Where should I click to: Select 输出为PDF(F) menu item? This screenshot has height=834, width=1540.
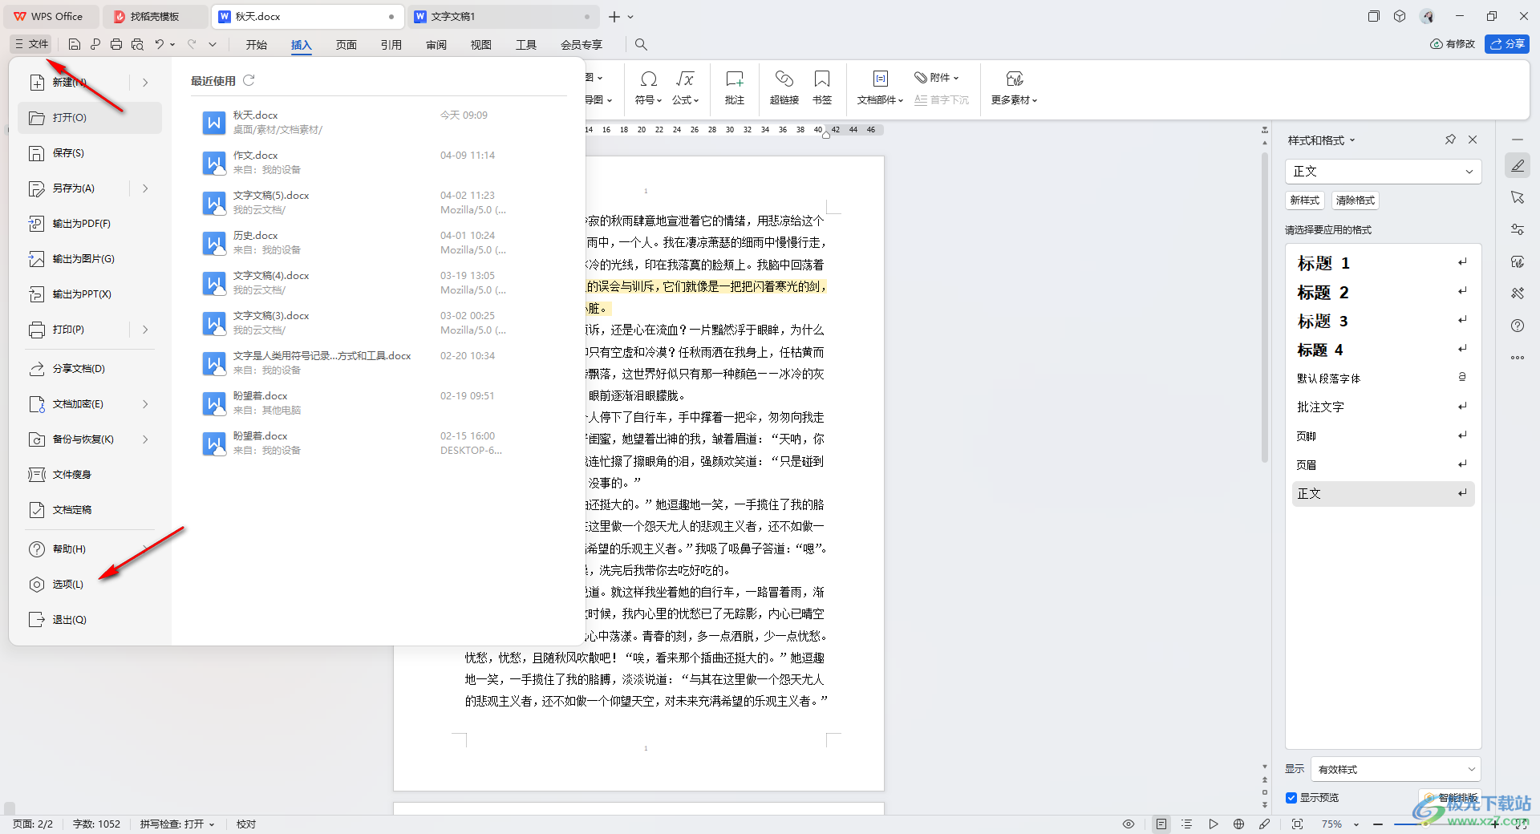[x=90, y=224]
